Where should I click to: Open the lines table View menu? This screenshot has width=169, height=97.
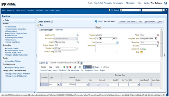coord(51,67)
